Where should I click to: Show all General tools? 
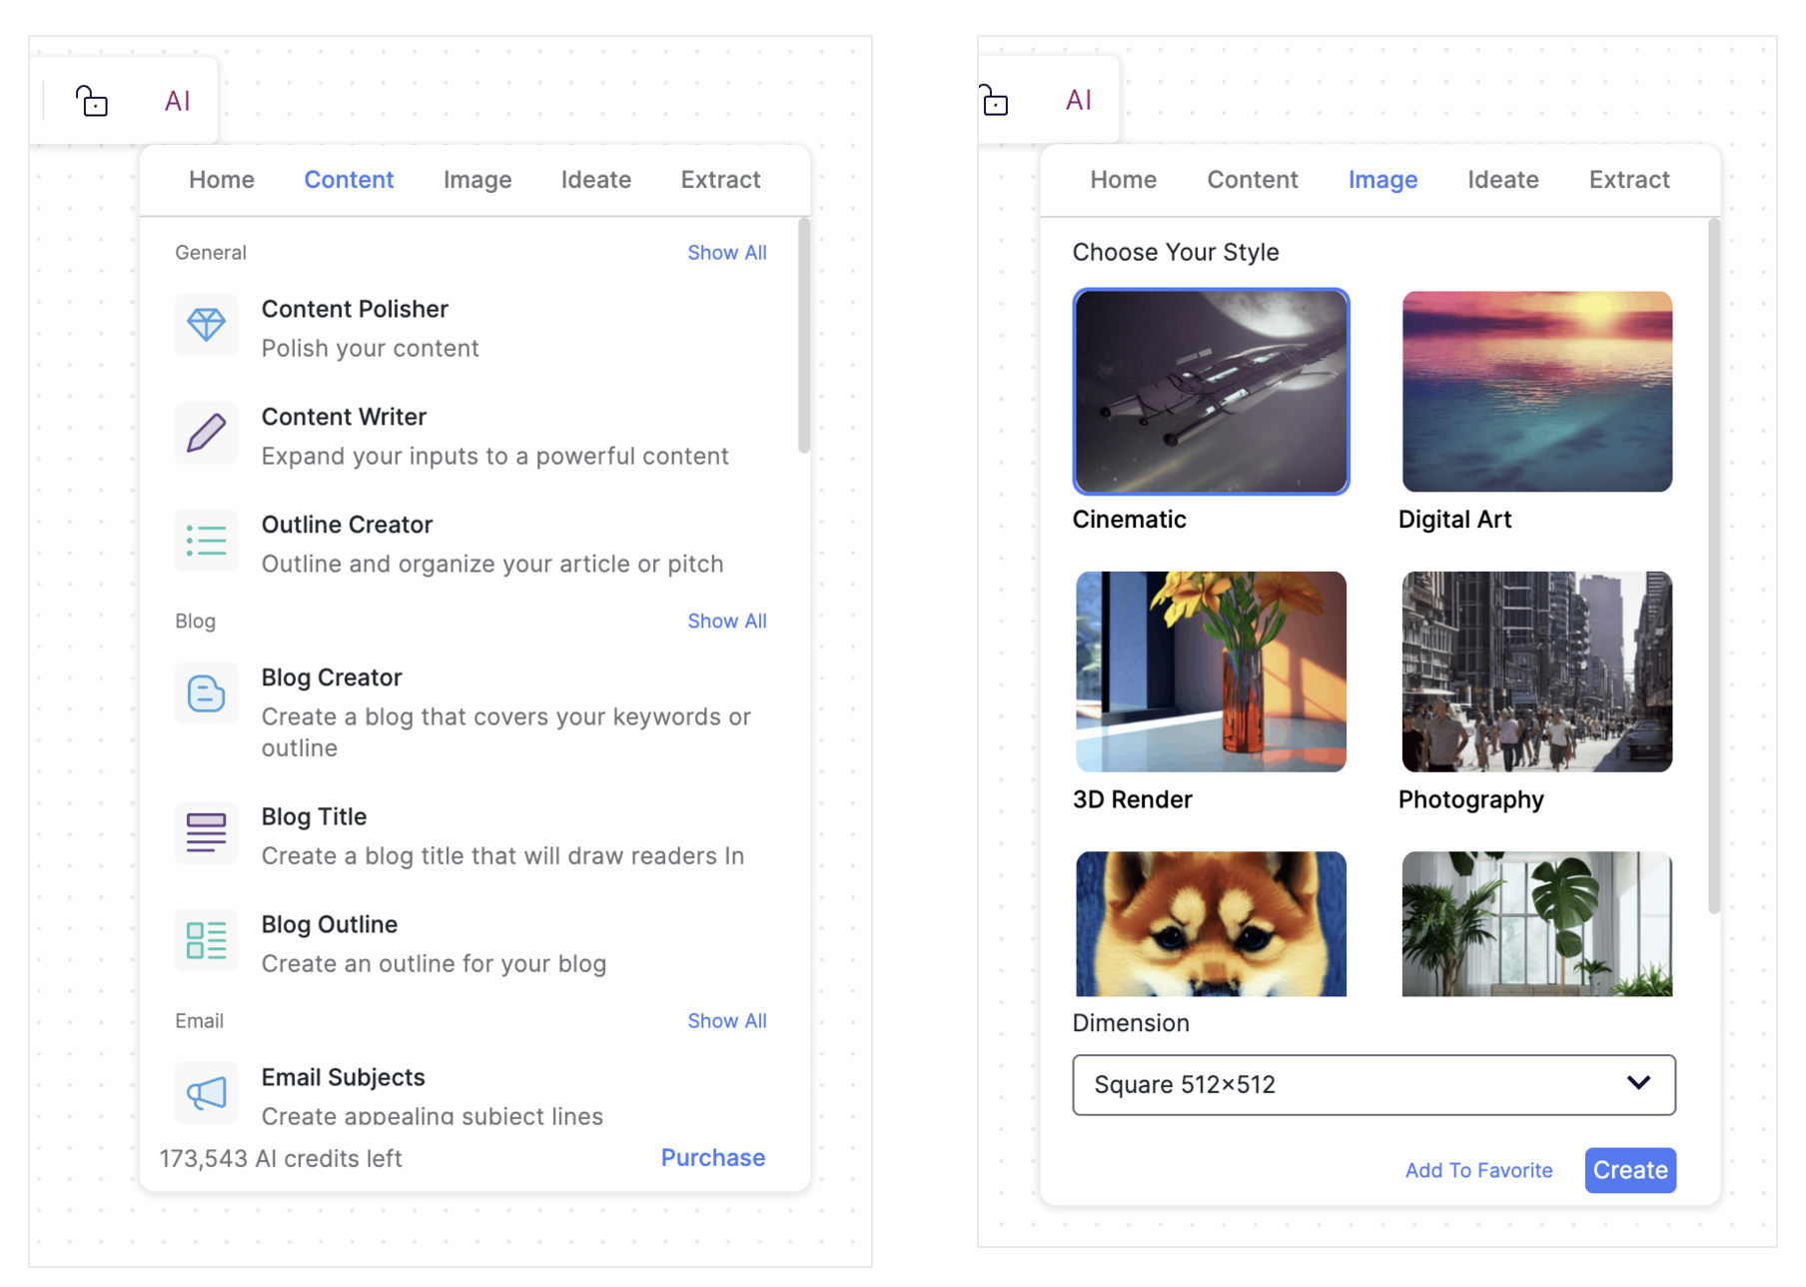coord(727,253)
